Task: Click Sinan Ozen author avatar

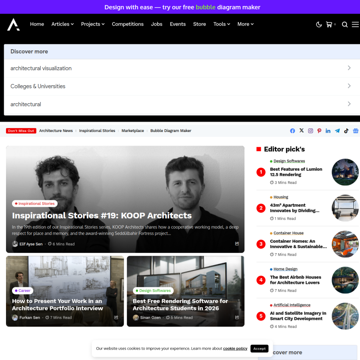Action: tap(136, 318)
